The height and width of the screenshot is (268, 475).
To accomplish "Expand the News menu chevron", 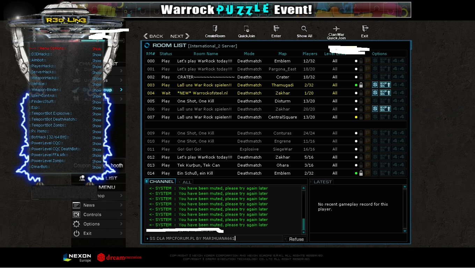I will (121, 205).
